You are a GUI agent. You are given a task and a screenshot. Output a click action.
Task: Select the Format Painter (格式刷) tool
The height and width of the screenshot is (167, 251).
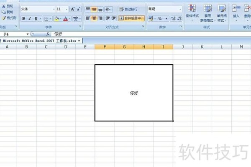point(9,18)
